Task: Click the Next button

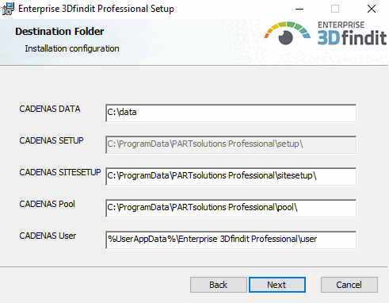Action: [x=277, y=285]
